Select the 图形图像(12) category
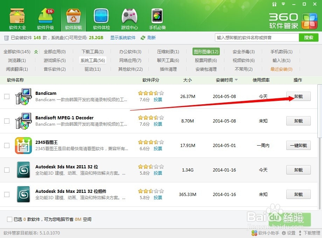322x238 pixels. pos(206,51)
